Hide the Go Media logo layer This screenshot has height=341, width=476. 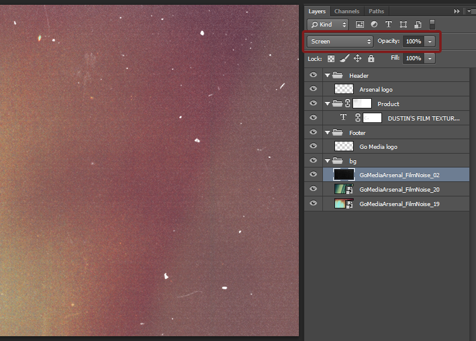[x=313, y=146]
